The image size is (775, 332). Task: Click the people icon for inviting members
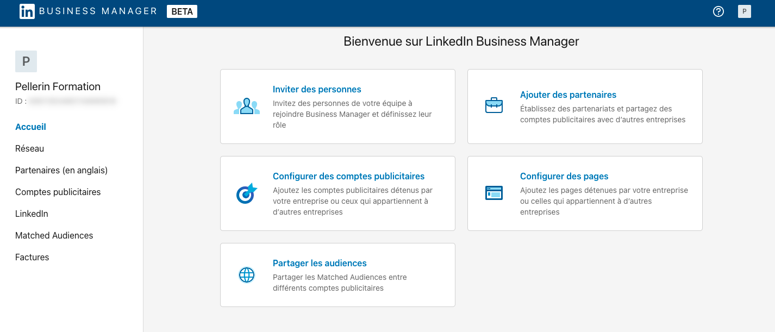click(x=247, y=107)
